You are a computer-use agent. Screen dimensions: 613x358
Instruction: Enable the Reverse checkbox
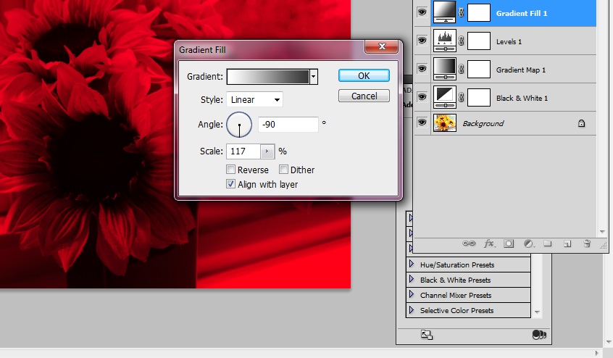(230, 170)
